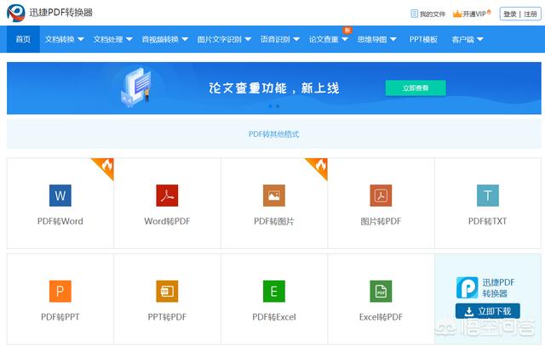Click the VIP crown icon
The height and width of the screenshot is (346, 545).
pyautogui.click(x=457, y=14)
